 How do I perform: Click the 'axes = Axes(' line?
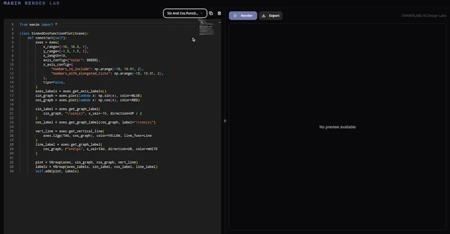[x=47, y=43]
